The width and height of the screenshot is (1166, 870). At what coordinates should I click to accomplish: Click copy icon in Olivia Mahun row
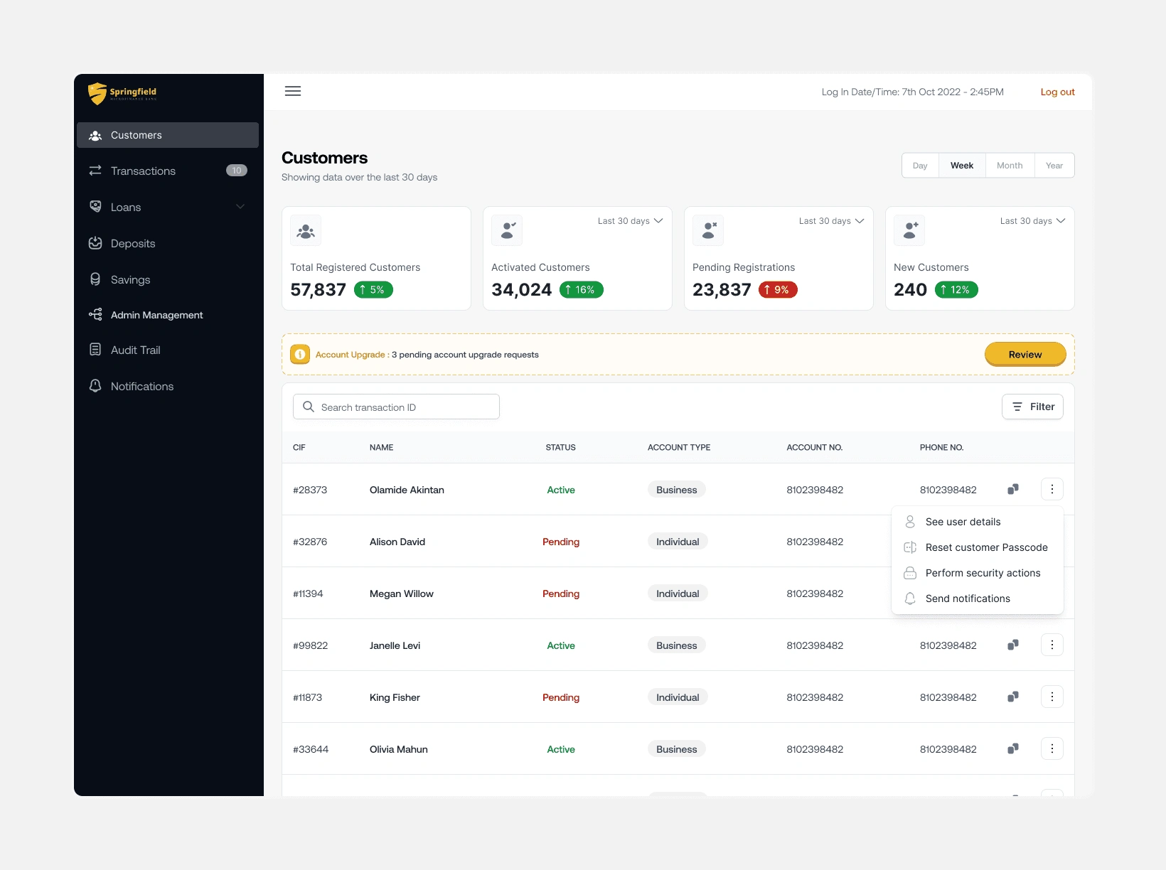(x=1013, y=748)
